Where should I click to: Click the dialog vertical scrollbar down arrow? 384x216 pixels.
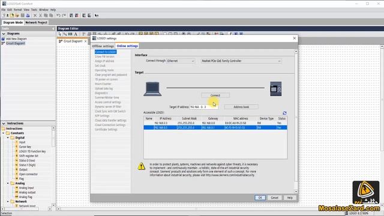pyautogui.click(x=296, y=191)
